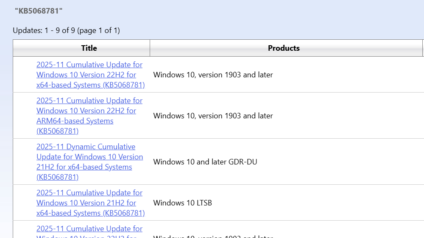Image resolution: width=424 pixels, height=238 pixels.
Task: Click blank space left of the ARM64 update title
Action: pos(24,116)
